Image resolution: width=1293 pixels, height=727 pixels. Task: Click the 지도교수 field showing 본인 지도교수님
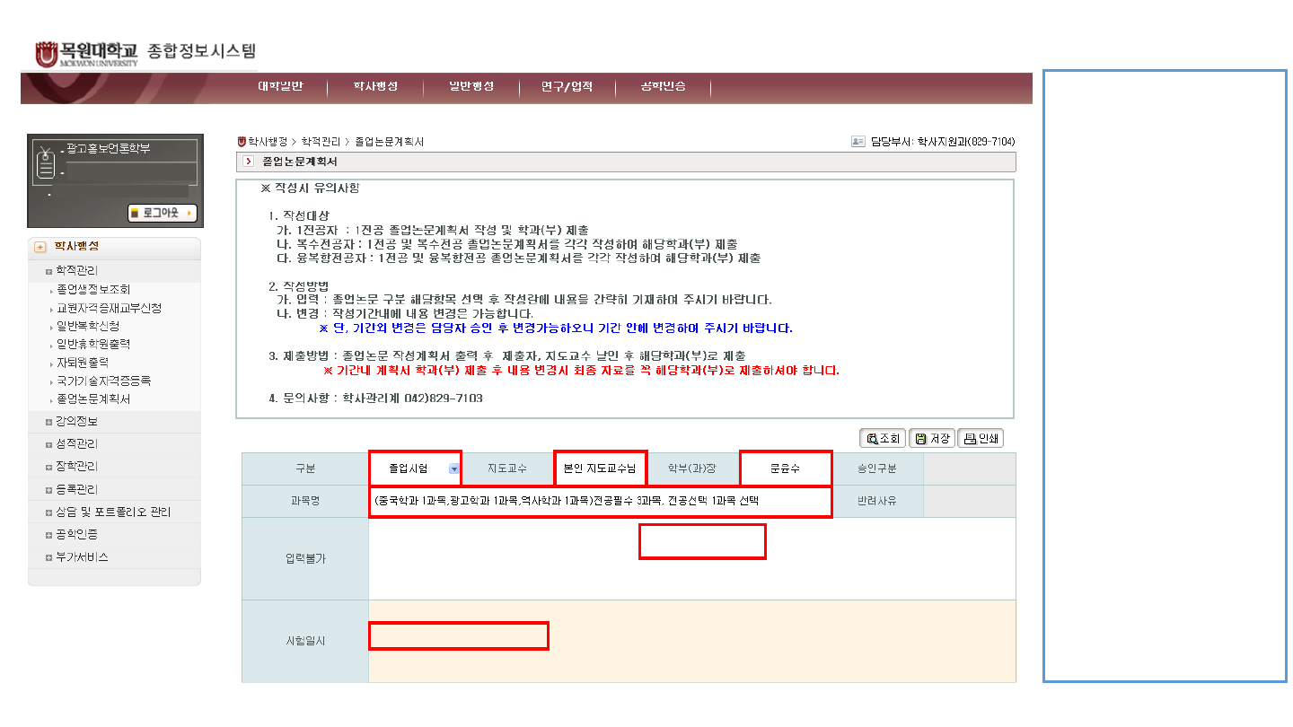(600, 469)
